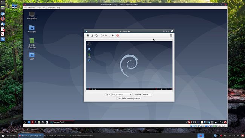Select Oracle VM VirtualBox host taskbar entry
This screenshot has height=138, width=245.
click(x=56, y=136)
